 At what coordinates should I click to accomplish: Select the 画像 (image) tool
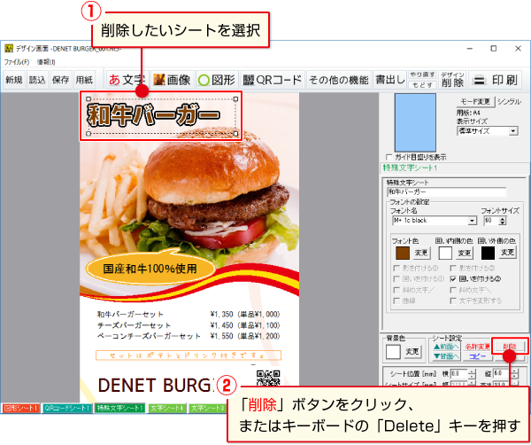click(x=171, y=80)
